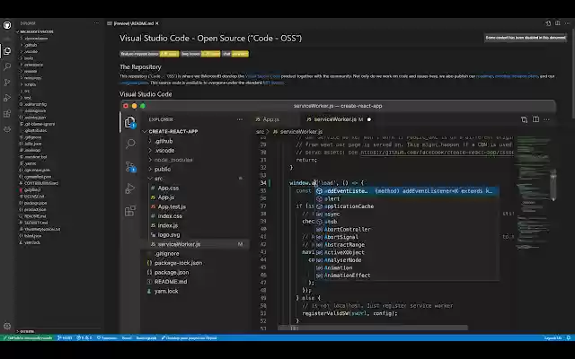
Task: Pick AbortController suggestion in the embedded screenshot
Action: pyautogui.click(x=407, y=230)
